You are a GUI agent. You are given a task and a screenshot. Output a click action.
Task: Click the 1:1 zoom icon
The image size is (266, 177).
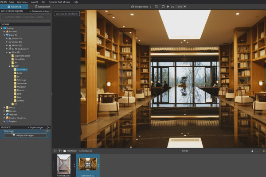click(172, 7)
